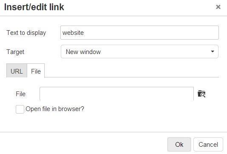The image size is (227, 154).
Task: Open the file browser folder-search icon
Action: (x=201, y=94)
